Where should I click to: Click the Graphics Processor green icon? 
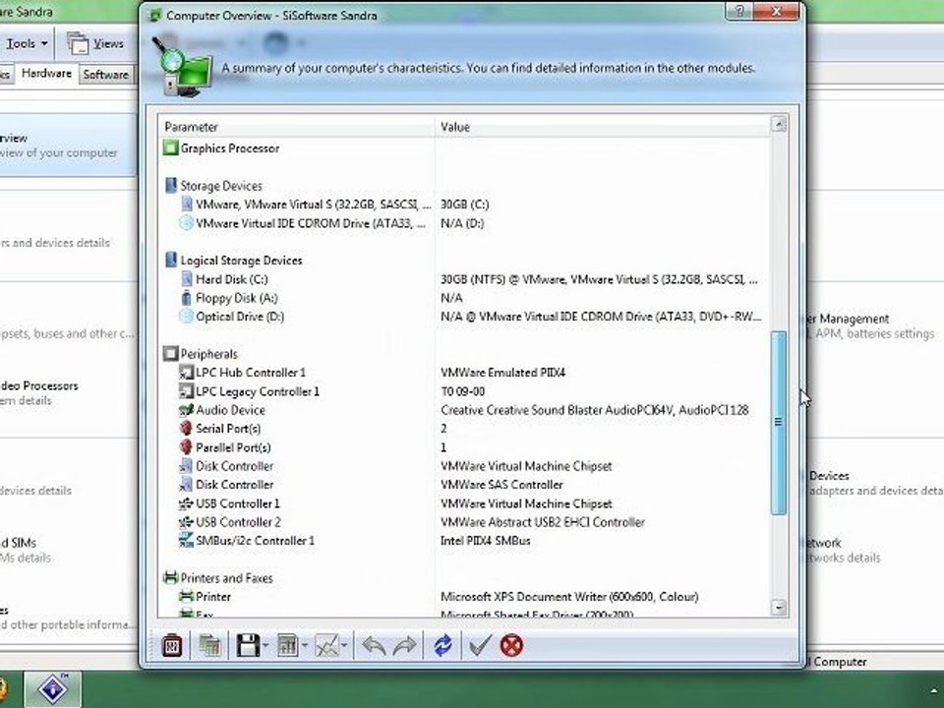[171, 147]
